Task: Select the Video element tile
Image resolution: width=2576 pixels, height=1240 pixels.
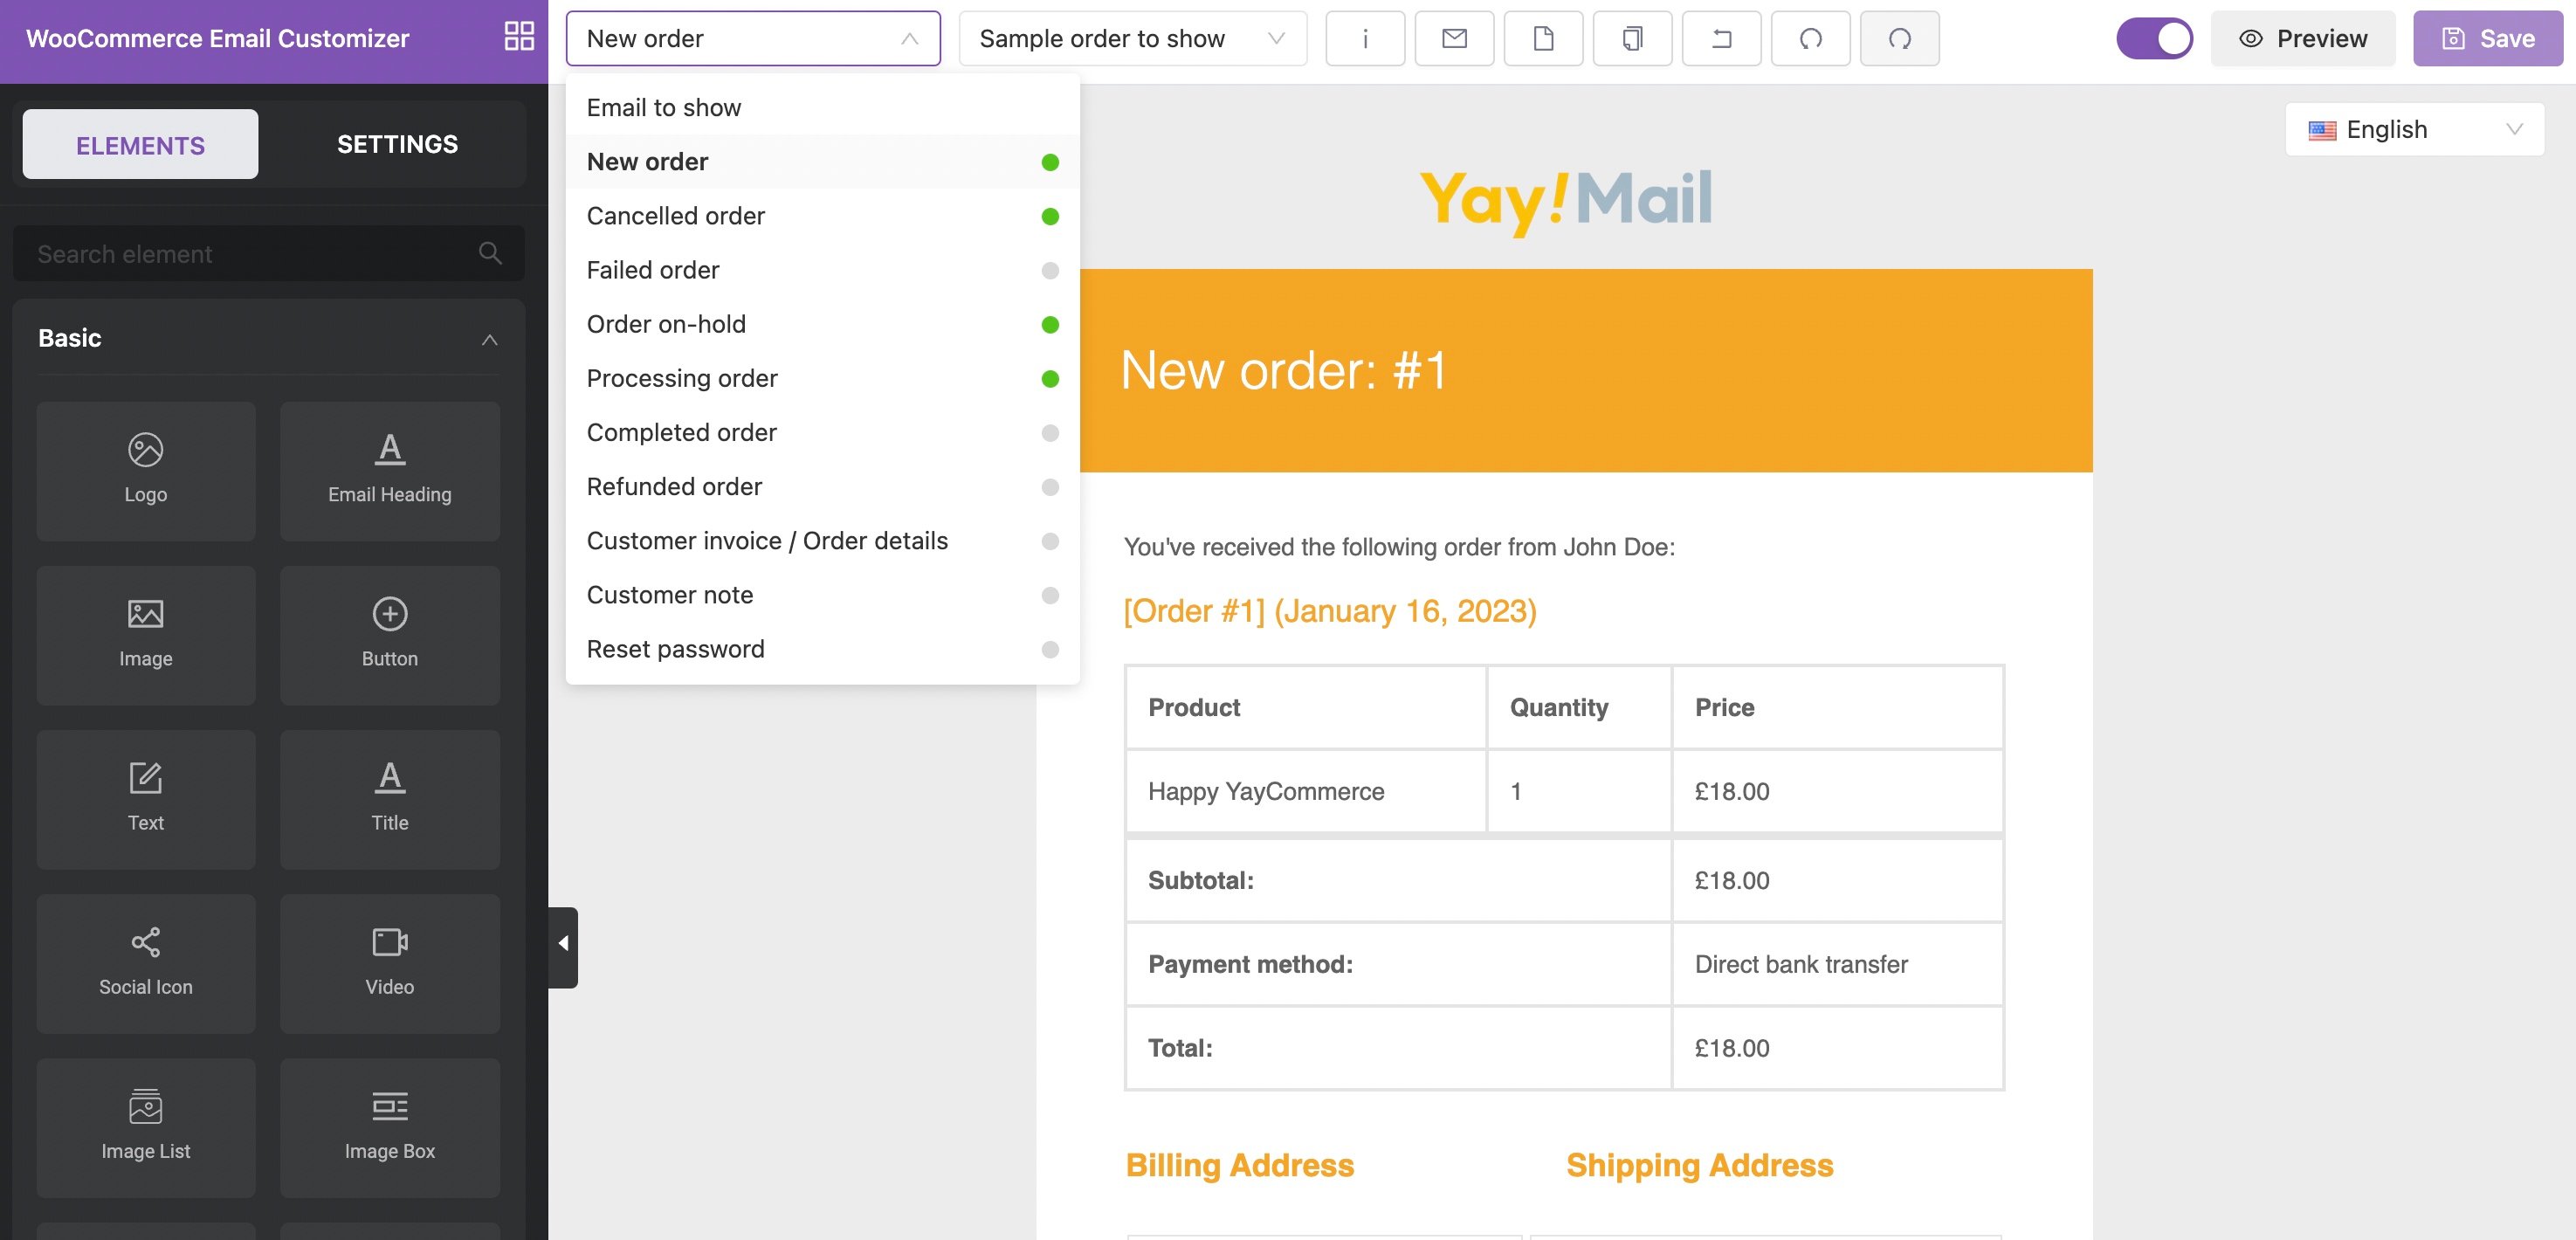Action: pos(389,962)
